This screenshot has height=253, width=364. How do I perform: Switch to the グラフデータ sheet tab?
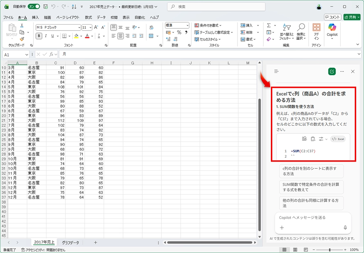click(70, 242)
